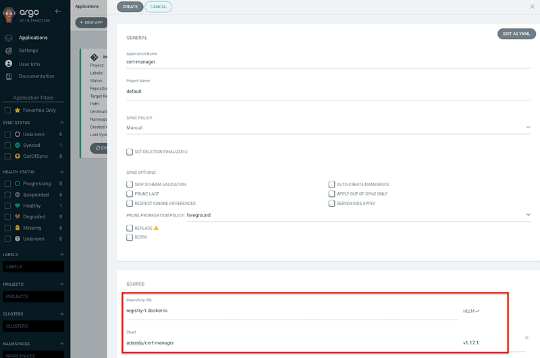
Task: Enable the Replace checkbox
Action: pos(130,228)
